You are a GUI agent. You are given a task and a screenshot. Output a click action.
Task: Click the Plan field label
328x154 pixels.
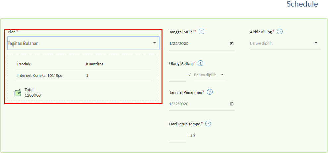[12, 32]
